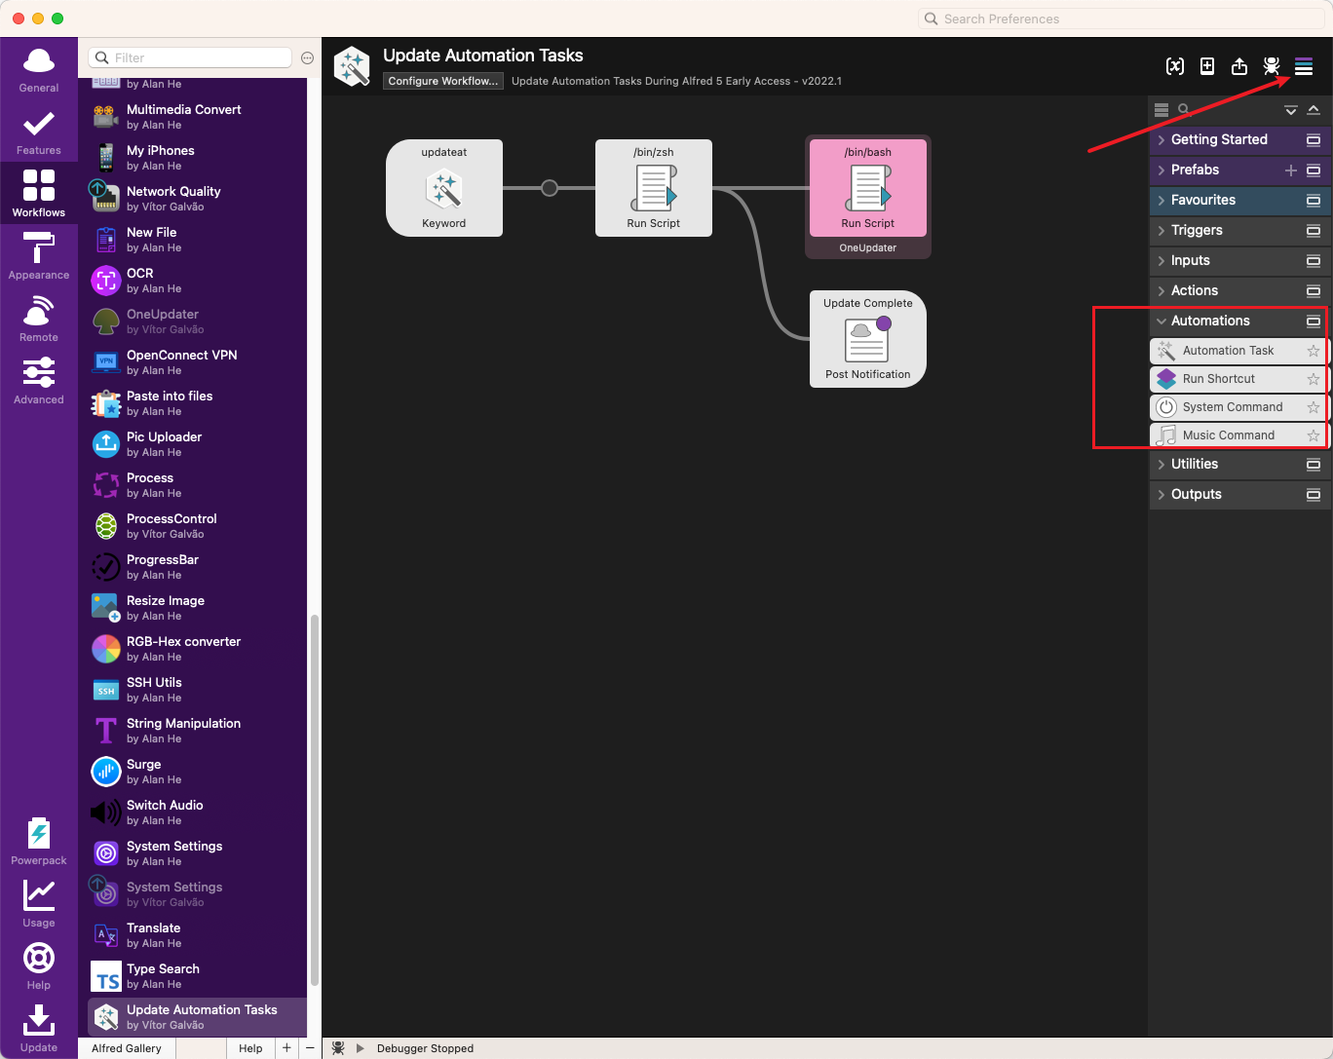Open the Advanced preferences tab
The width and height of the screenshot is (1333, 1059).
pyautogui.click(x=39, y=381)
